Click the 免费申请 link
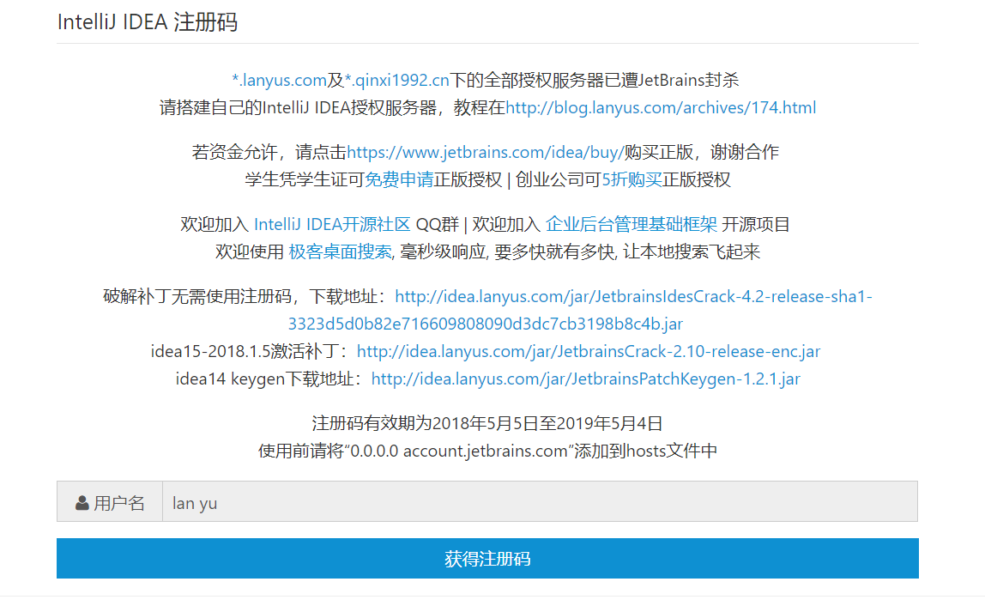Image resolution: width=985 pixels, height=612 pixels. [x=399, y=179]
